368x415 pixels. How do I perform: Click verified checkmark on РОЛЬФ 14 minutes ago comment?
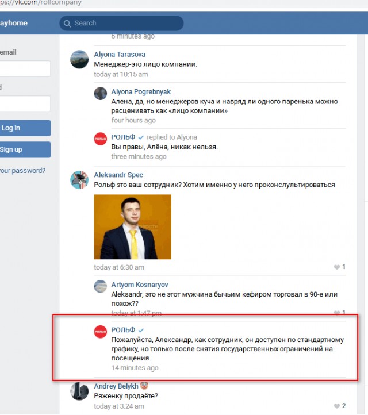coord(141,330)
